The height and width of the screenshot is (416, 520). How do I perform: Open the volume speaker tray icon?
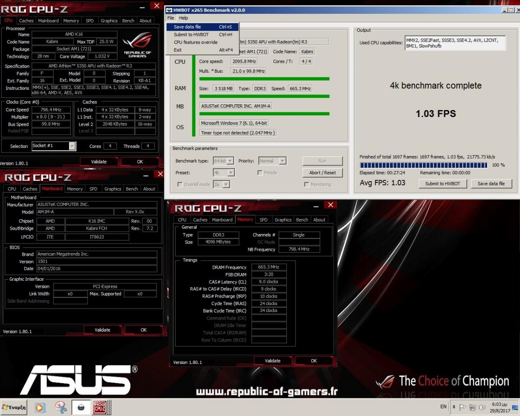click(482, 407)
